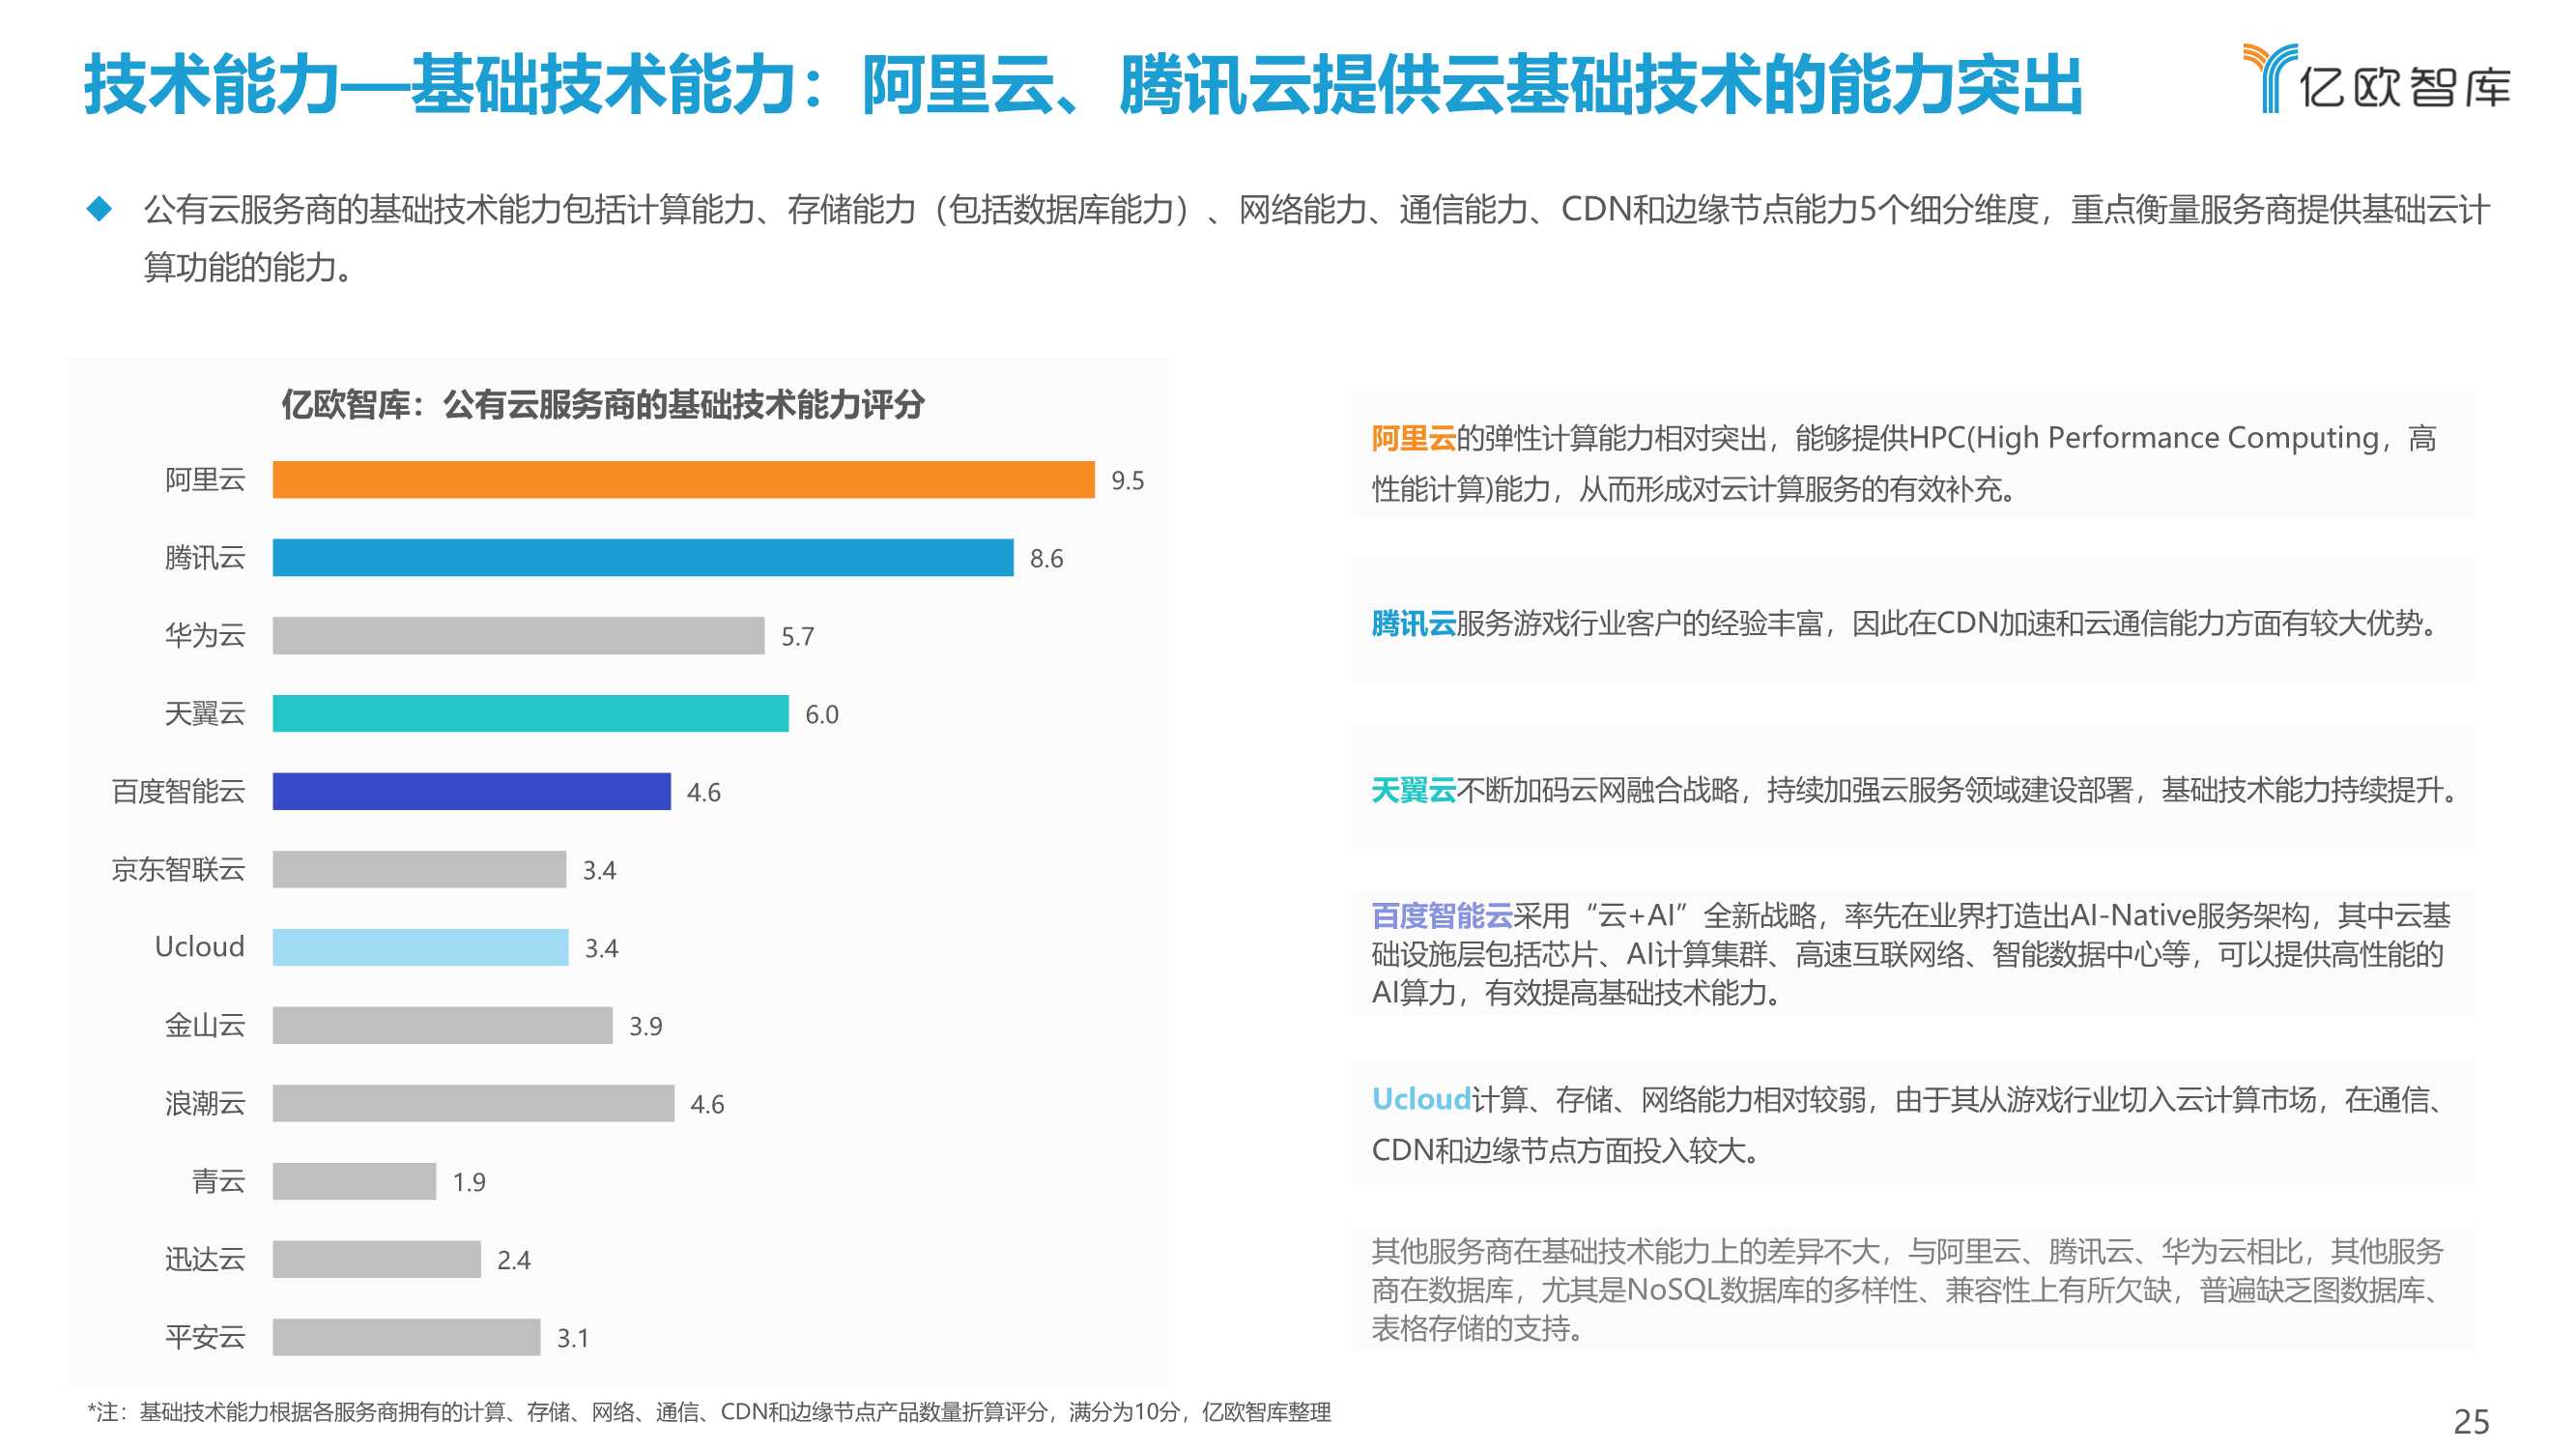This screenshot has width=2576, height=1450.
Task: Select the orange 阿里云 bar
Action: click(x=683, y=479)
